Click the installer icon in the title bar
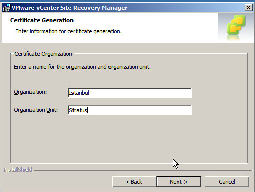The image size is (255, 192). click(x=7, y=8)
